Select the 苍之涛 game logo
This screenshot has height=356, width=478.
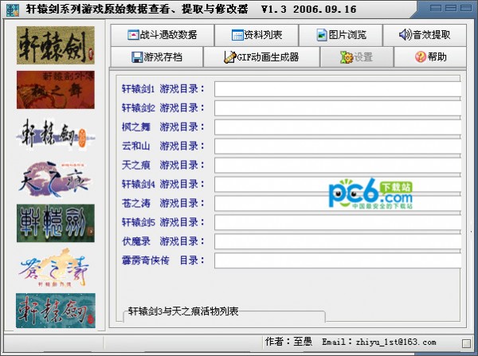click(x=56, y=268)
